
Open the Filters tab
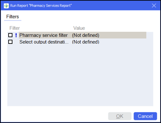point(13,17)
